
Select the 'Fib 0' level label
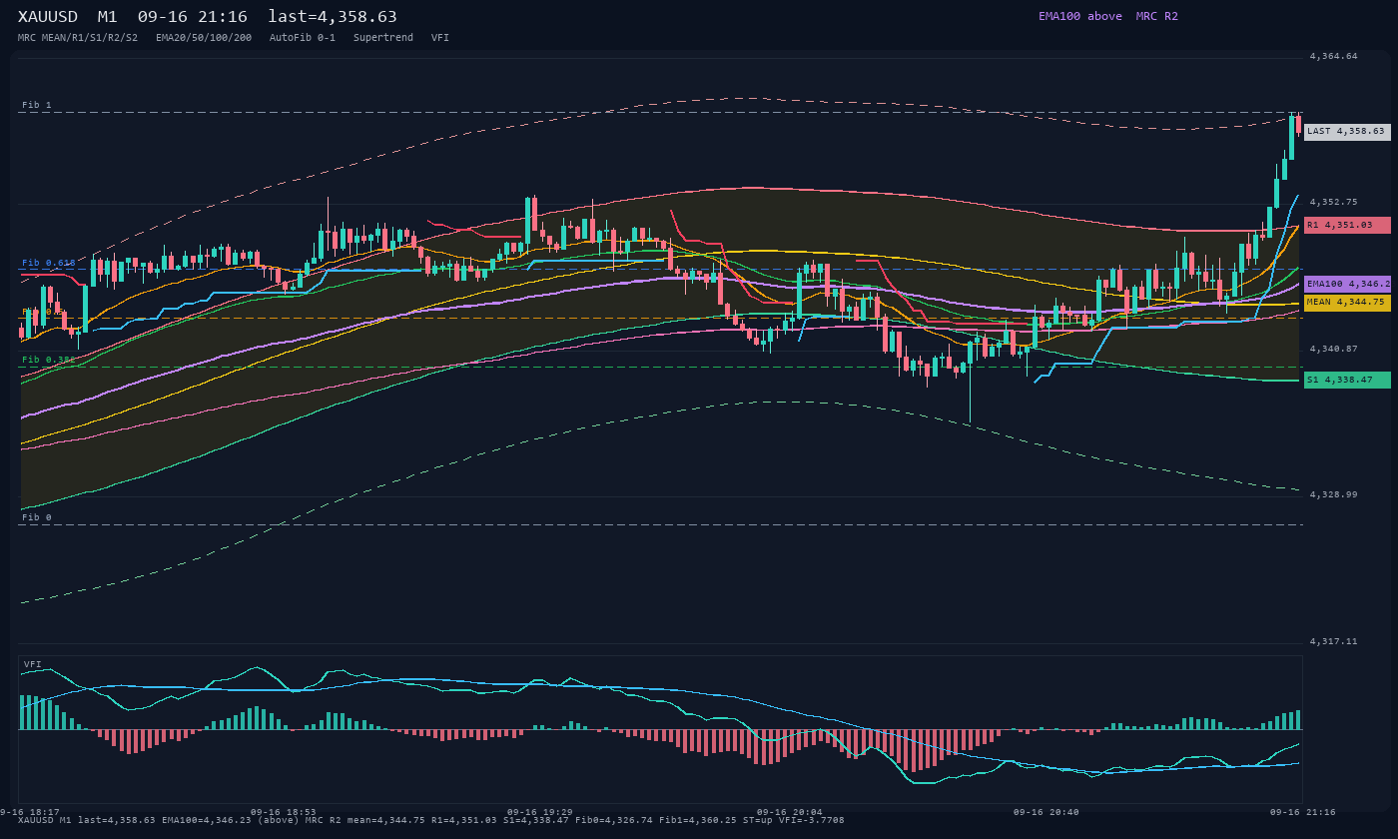(x=37, y=517)
